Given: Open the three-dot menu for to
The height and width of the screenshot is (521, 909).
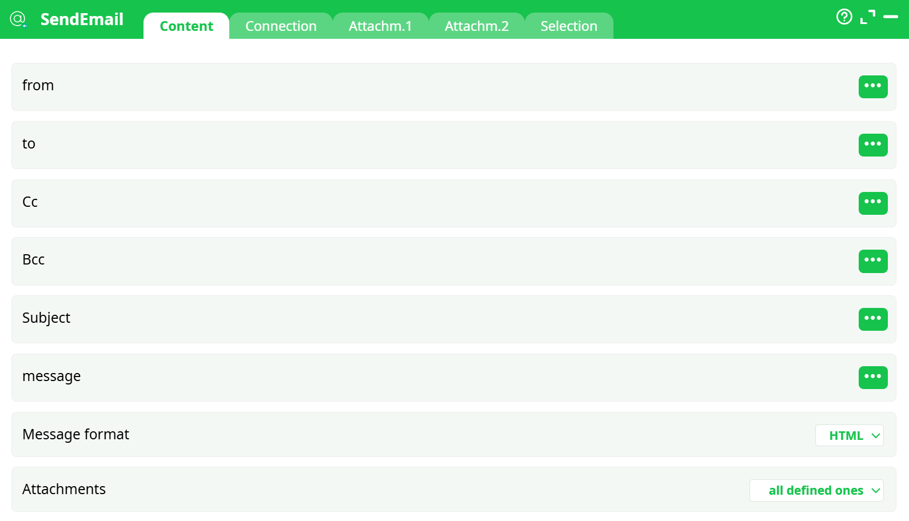Looking at the screenshot, I should [872, 145].
